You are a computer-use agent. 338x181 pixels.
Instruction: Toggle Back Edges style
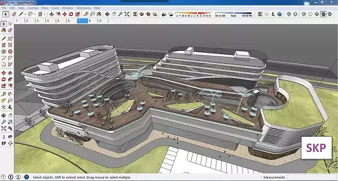click(295, 14)
